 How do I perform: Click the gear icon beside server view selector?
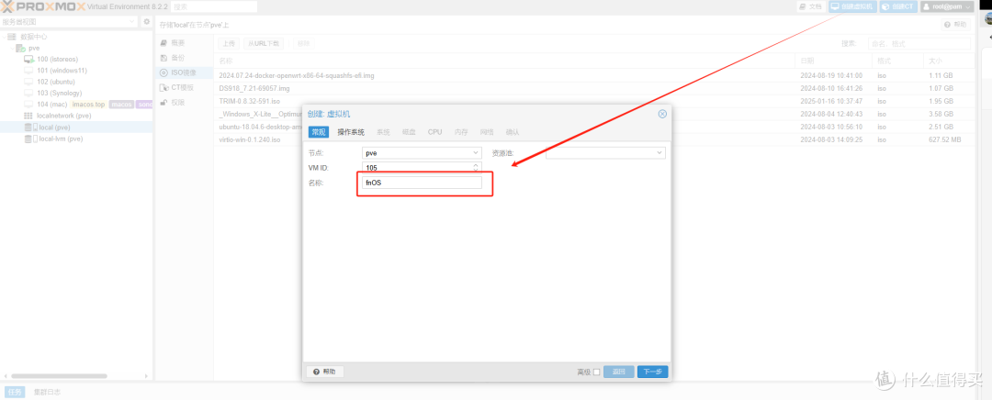coord(146,21)
